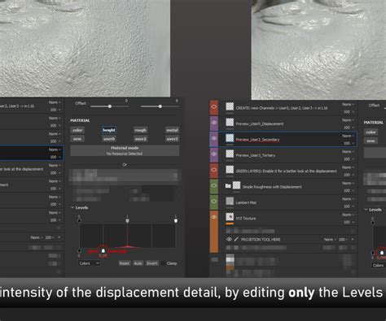The height and width of the screenshot is (321, 386).
Task: Click the Simple Roughness with Displacement folder thumbnail
Action: click(x=236, y=185)
